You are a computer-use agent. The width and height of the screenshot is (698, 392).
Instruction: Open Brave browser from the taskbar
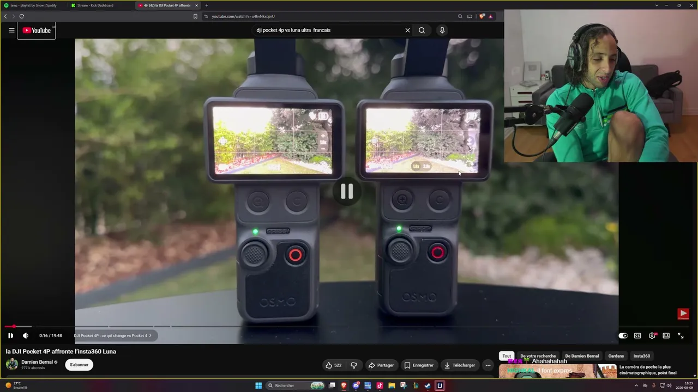[x=344, y=386]
